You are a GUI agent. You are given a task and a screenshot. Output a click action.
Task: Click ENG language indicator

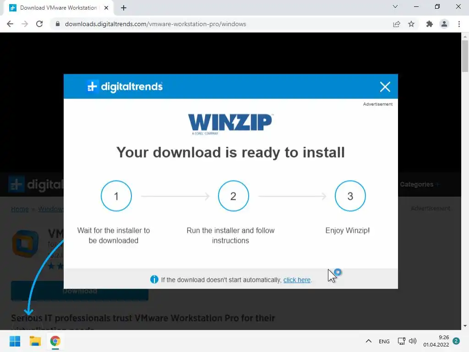pos(384,341)
